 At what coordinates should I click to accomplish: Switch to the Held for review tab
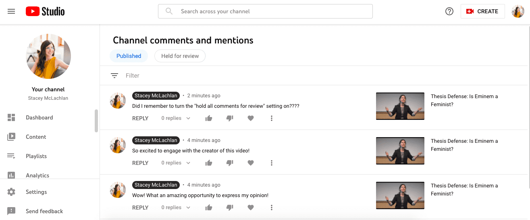[180, 56]
